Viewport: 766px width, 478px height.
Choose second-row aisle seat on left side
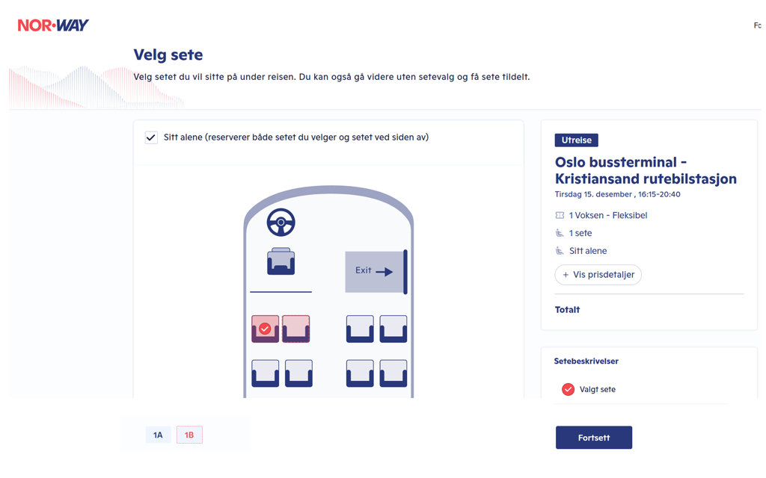coord(298,373)
